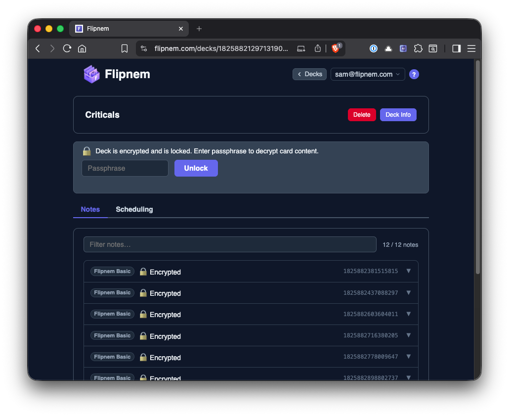
Task: Click the Flipnem cube logo
Action: click(91, 74)
